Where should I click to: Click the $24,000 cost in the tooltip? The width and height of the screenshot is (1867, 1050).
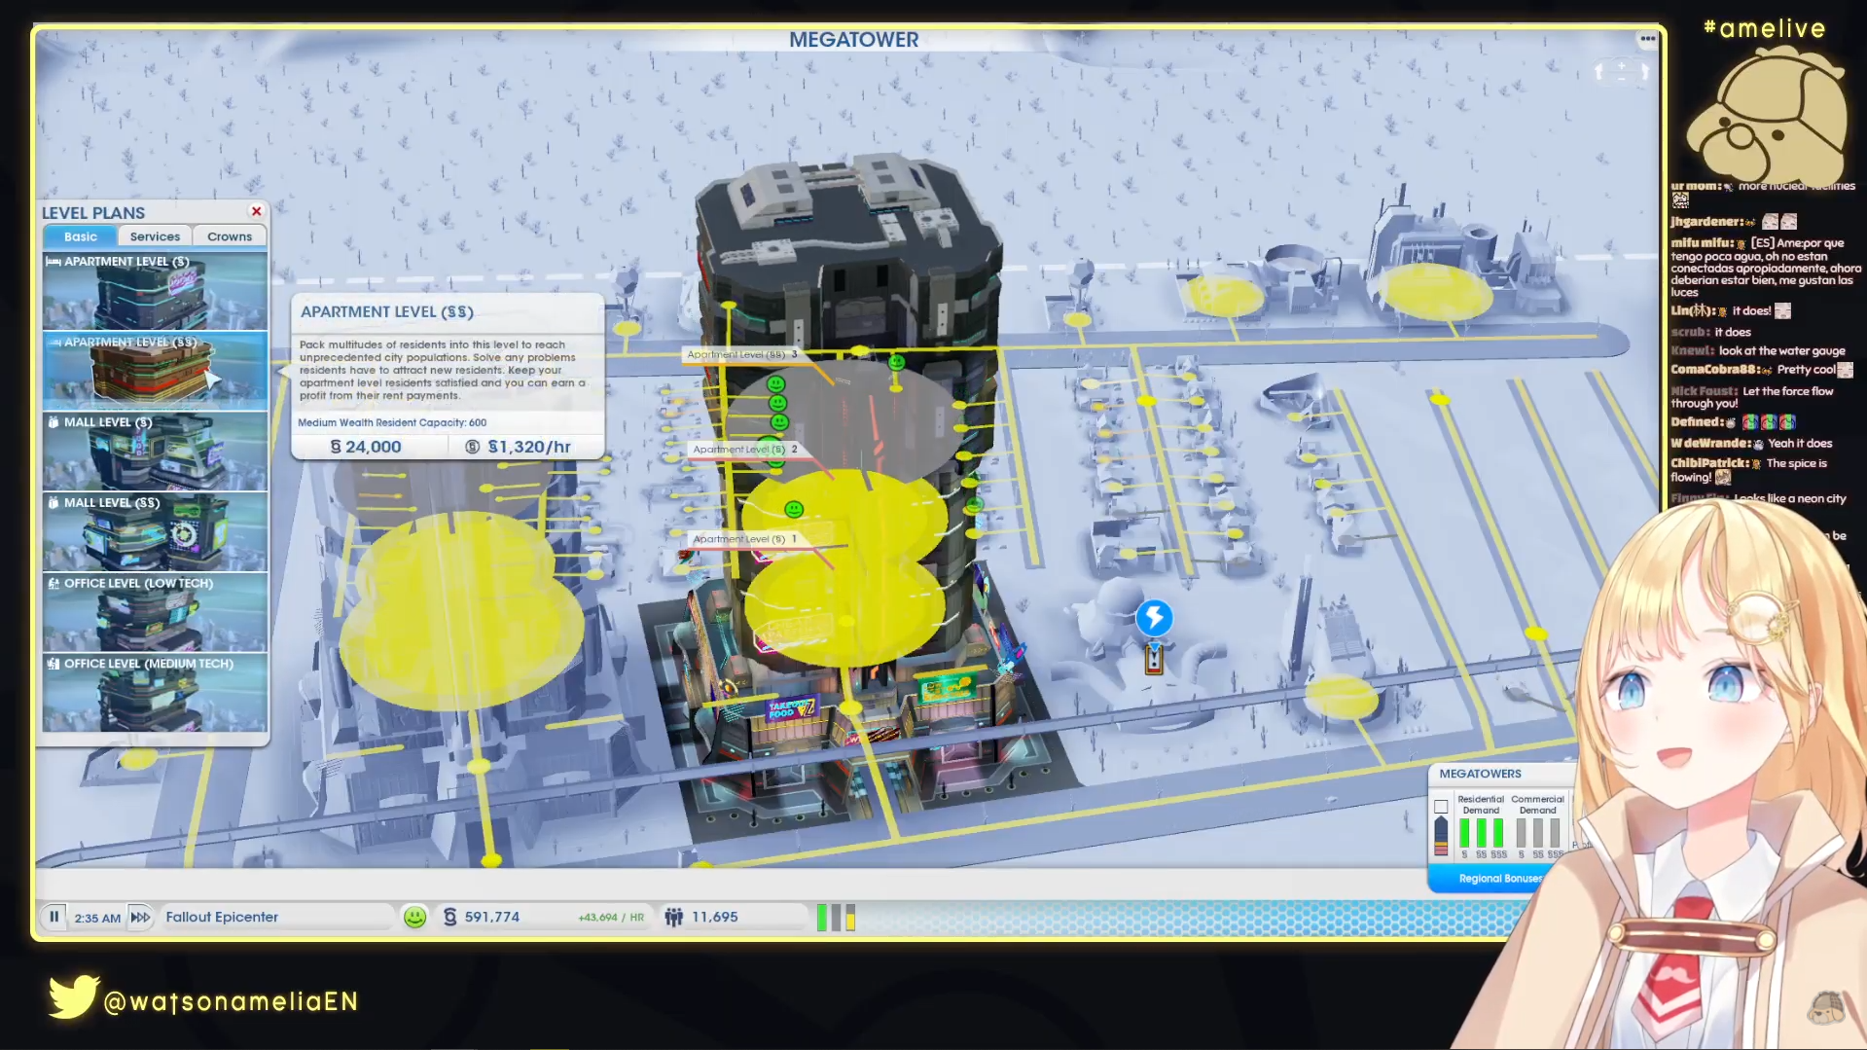pos(366,447)
